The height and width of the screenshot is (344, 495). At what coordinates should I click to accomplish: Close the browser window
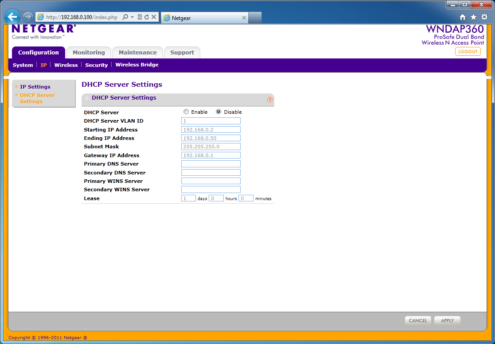482,4
